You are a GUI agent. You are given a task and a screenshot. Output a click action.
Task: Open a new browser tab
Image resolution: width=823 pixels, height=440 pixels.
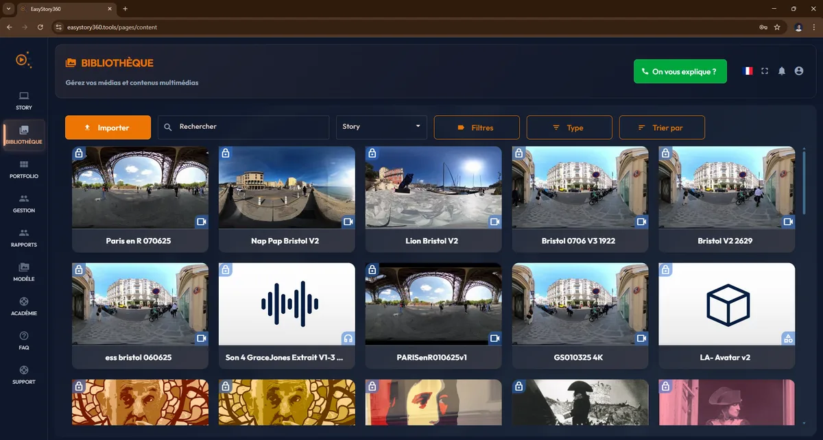pos(125,9)
